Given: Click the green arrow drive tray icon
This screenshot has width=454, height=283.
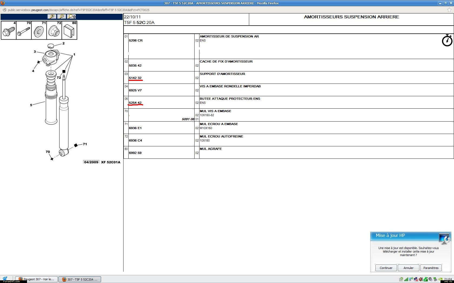Looking at the screenshot, I should click(x=435, y=279).
